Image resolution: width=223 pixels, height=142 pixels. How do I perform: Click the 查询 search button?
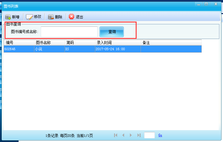tap(112, 32)
